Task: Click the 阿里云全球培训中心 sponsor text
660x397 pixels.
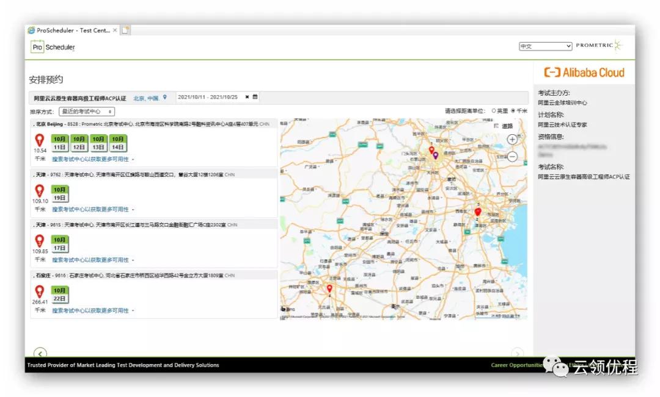Action: coord(562,103)
